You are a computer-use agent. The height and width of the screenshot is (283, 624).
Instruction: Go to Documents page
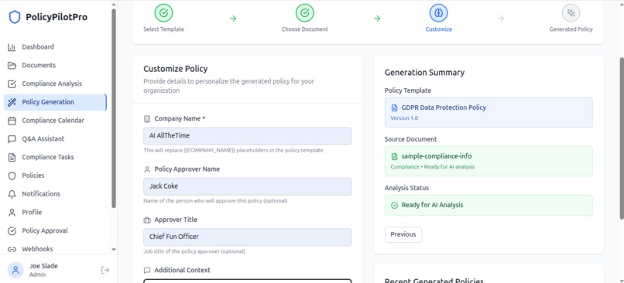[55, 66]
